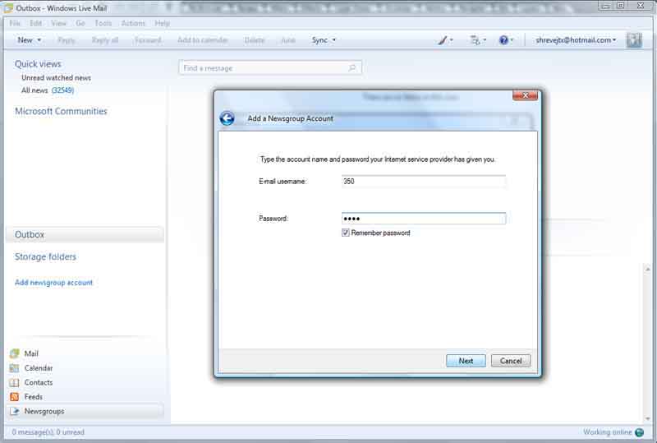Click the back arrow in Add a Newsgroup Account dialog
The image size is (657, 443).
227,118
